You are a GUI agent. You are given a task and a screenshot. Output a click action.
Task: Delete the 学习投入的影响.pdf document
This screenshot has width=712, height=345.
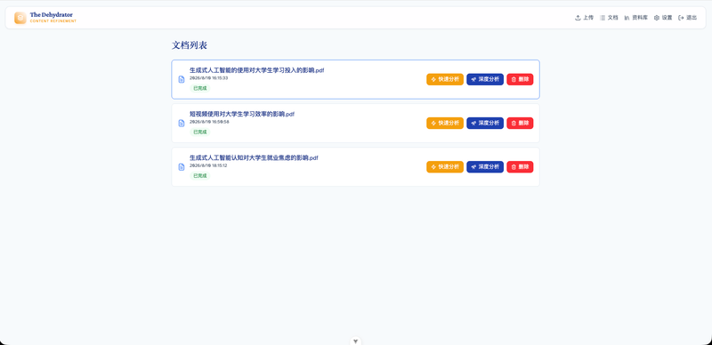click(520, 79)
